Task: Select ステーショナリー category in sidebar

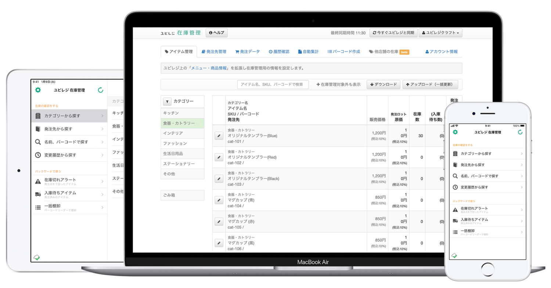Action: [182, 164]
